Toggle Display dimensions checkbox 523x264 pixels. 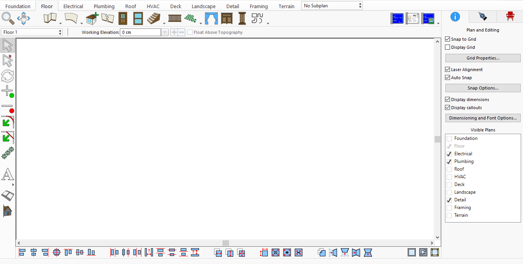[x=447, y=100]
